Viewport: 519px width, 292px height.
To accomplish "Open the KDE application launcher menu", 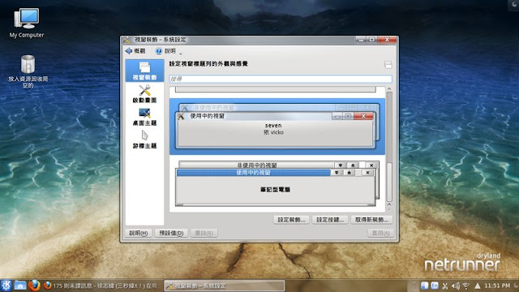I will tap(6, 286).
